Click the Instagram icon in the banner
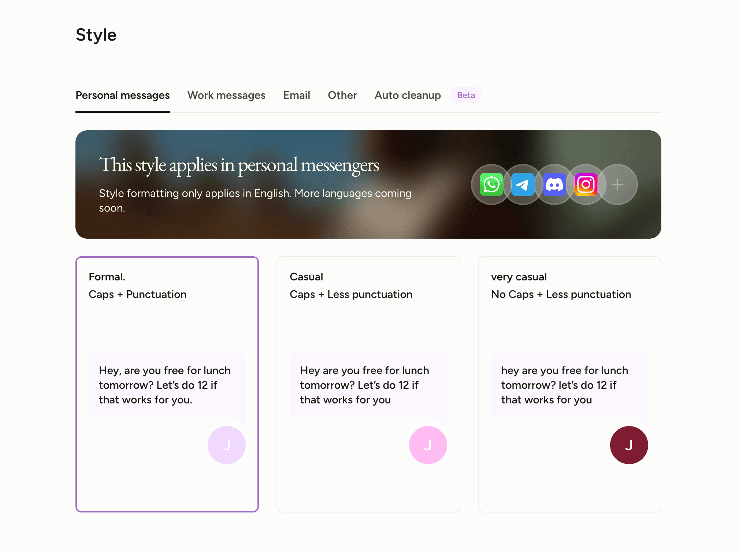This screenshot has width=739, height=552. [586, 184]
